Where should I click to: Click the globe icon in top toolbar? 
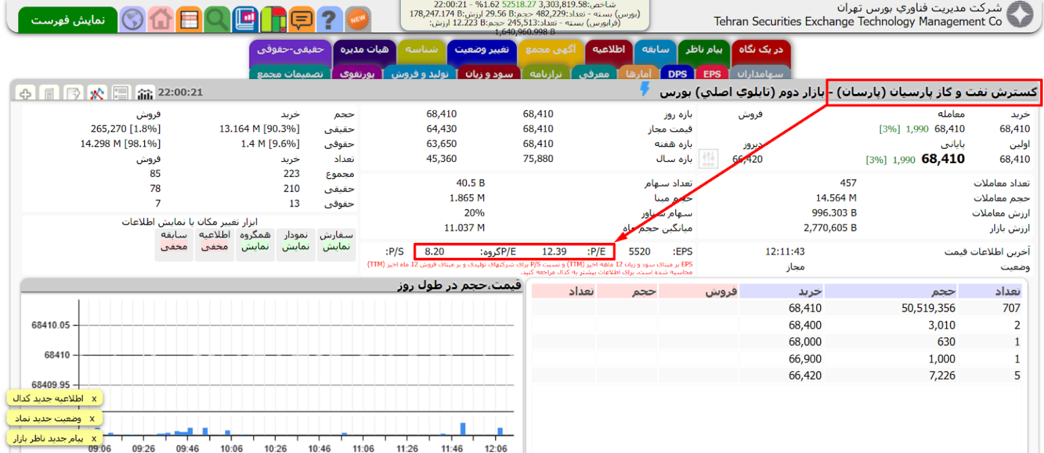(x=133, y=19)
